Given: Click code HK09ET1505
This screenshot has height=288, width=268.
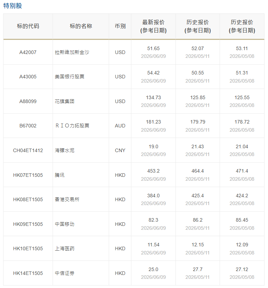Looking at the screenshot, I should (28, 224).
